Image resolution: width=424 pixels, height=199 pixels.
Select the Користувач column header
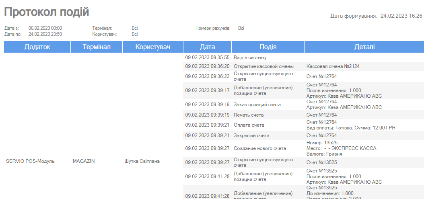153,47
